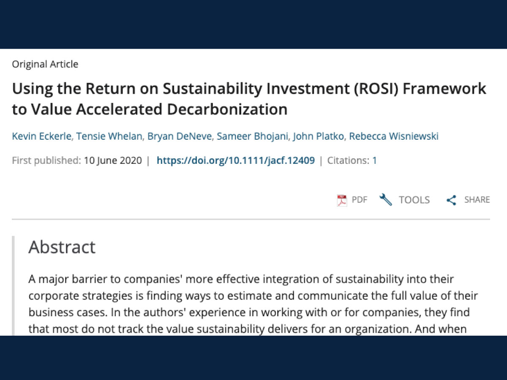
Task: Select author Bryan DeNeve link
Action: 179,136
